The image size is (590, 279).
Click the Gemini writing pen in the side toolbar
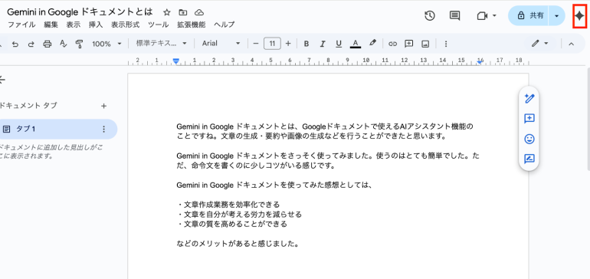click(x=529, y=99)
